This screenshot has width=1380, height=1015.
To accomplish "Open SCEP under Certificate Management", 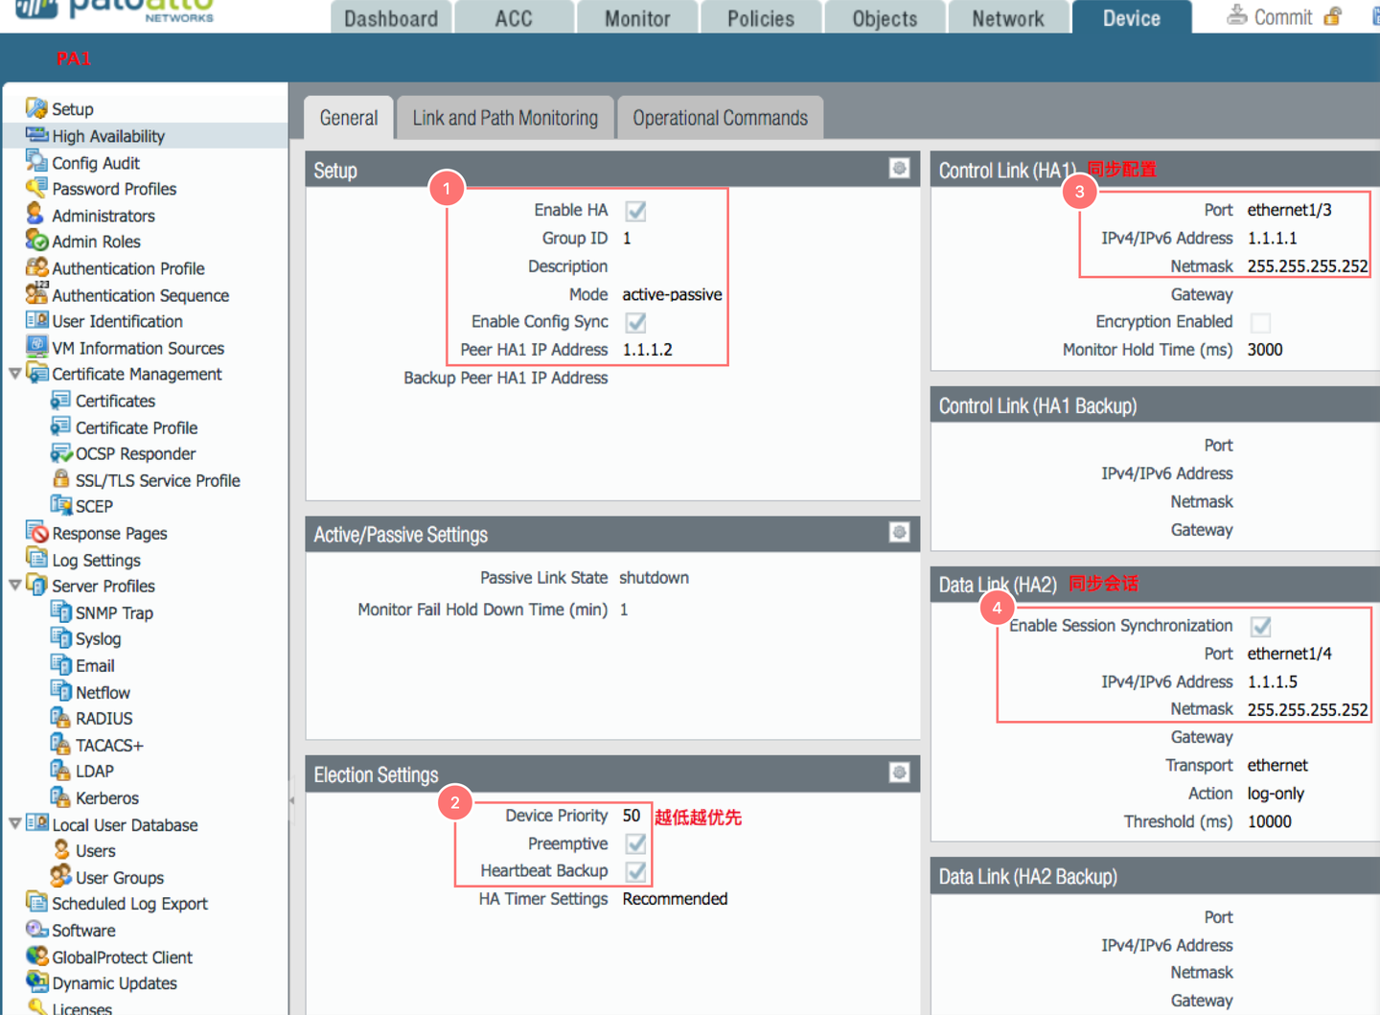I will pyautogui.click(x=94, y=506).
